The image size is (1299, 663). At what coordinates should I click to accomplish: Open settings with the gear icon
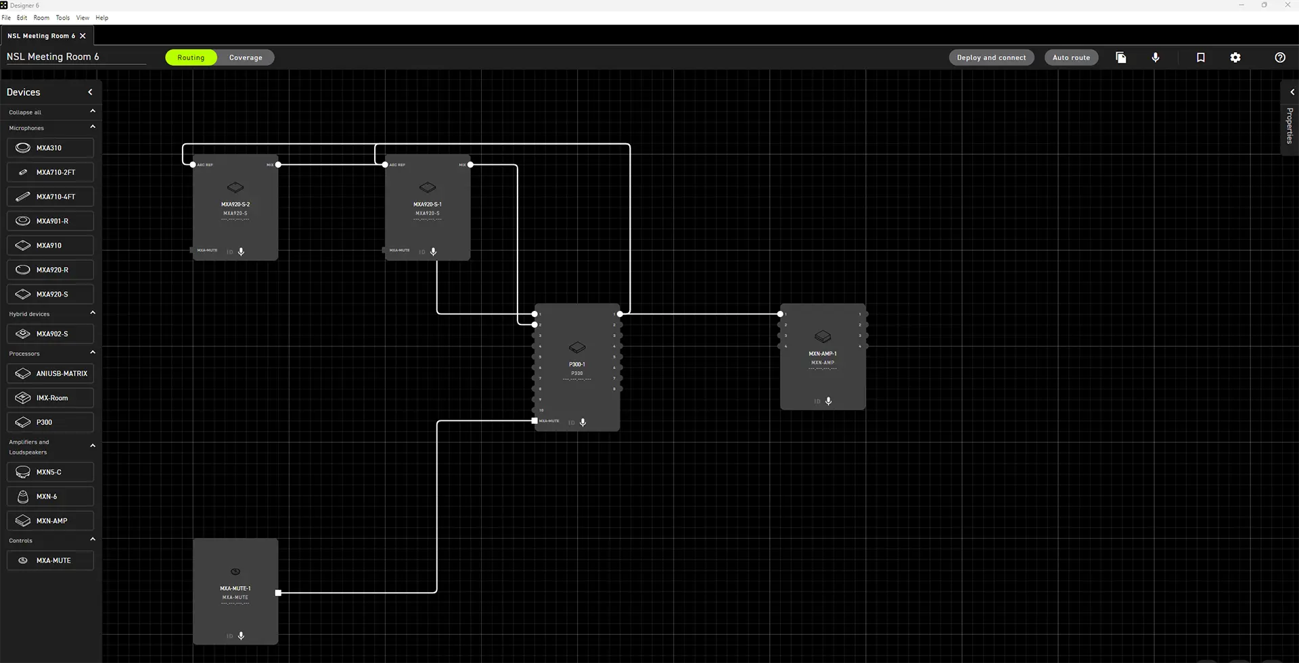1235,57
